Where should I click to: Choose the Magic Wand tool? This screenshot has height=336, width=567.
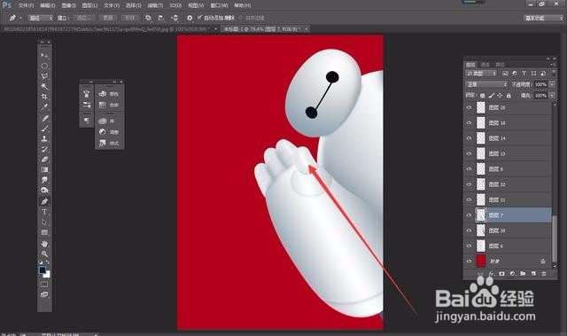(44, 87)
